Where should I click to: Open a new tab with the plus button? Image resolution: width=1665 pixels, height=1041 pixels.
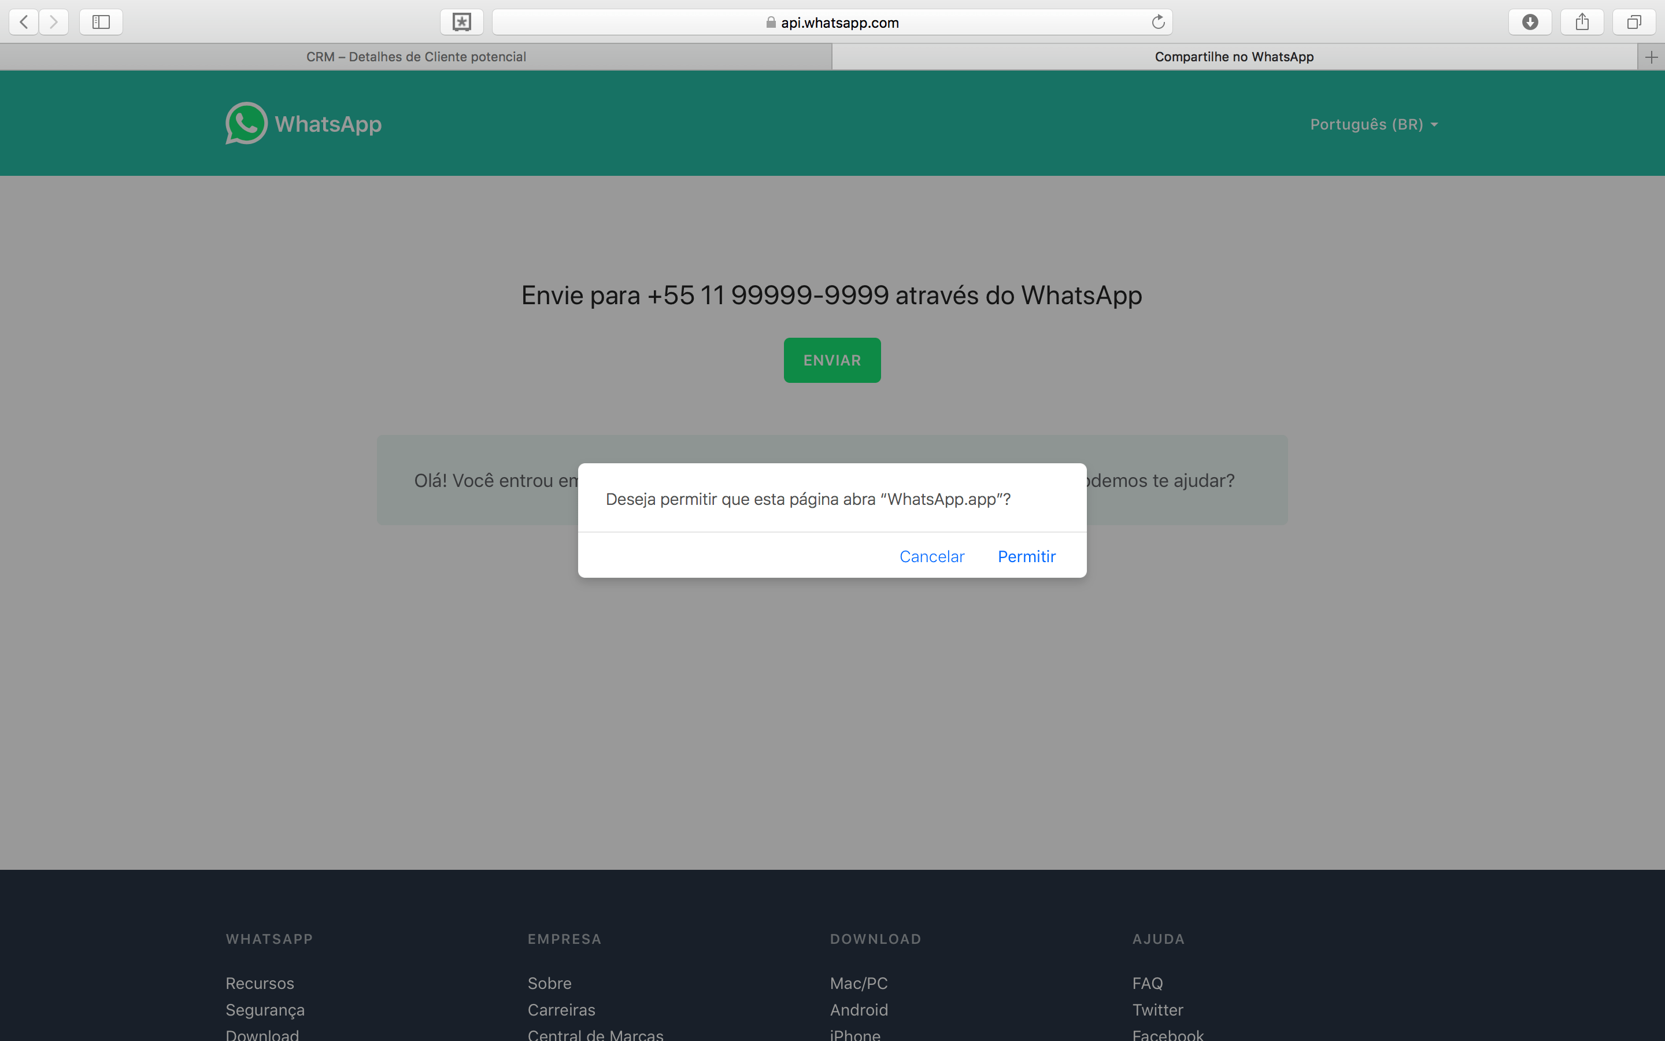1651,57
